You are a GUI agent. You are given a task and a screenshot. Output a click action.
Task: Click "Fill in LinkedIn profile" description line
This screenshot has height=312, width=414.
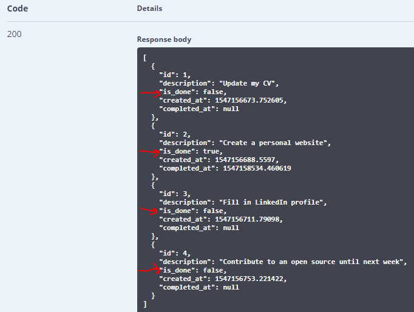click(243, 203)
